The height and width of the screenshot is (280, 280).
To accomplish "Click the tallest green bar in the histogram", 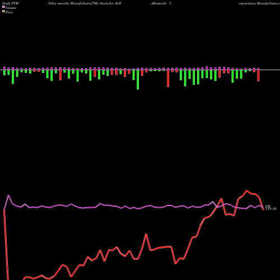I will click(x=138, y=79).
